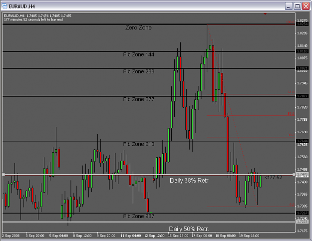Click the '<177:52' bar timer text
The image size is (312, 241).
point(274,178)
